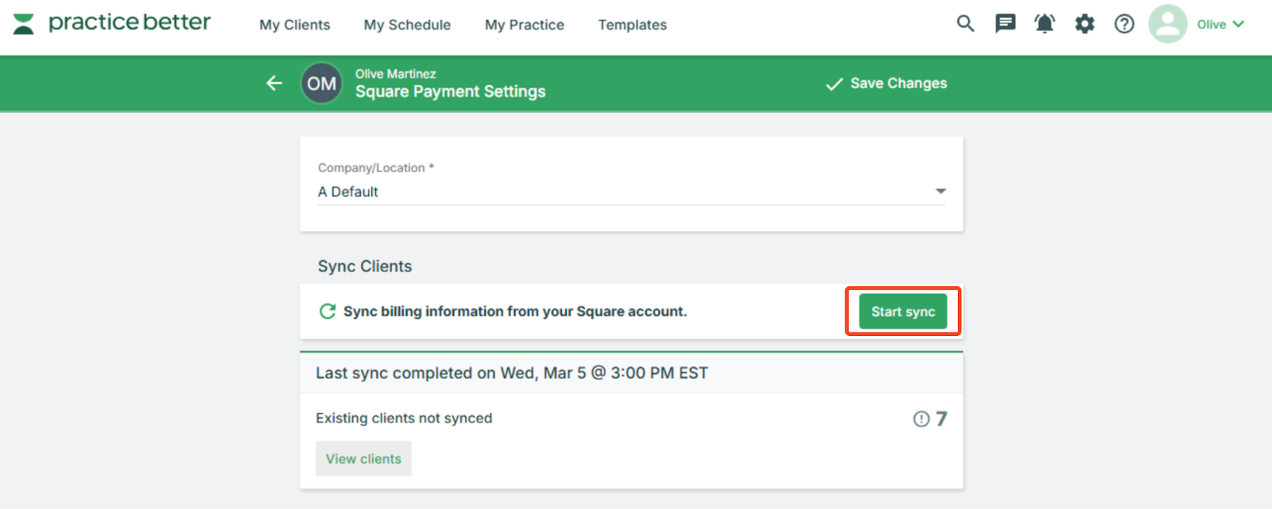1272x509 pixels.
Task: Open the messages chat icon
Action: coord(1006,24)
